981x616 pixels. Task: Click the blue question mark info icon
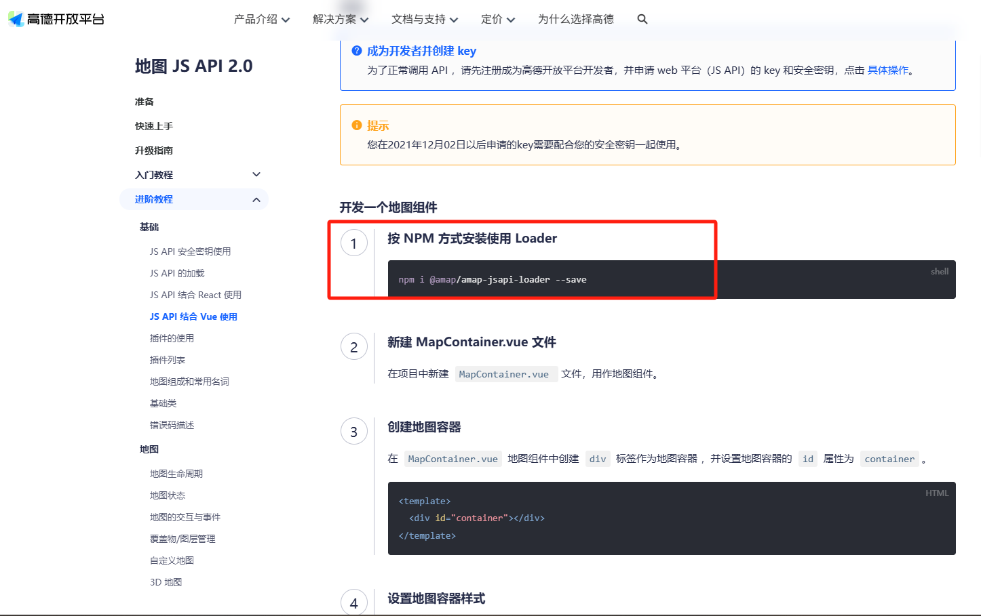click(x=357, y=51)
